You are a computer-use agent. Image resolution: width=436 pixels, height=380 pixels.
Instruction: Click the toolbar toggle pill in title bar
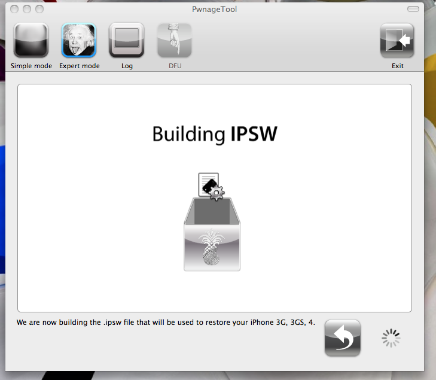pyautogui.click(x=413, y=9)
